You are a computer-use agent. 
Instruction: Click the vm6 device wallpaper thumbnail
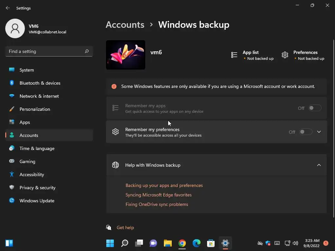[126, 55]
